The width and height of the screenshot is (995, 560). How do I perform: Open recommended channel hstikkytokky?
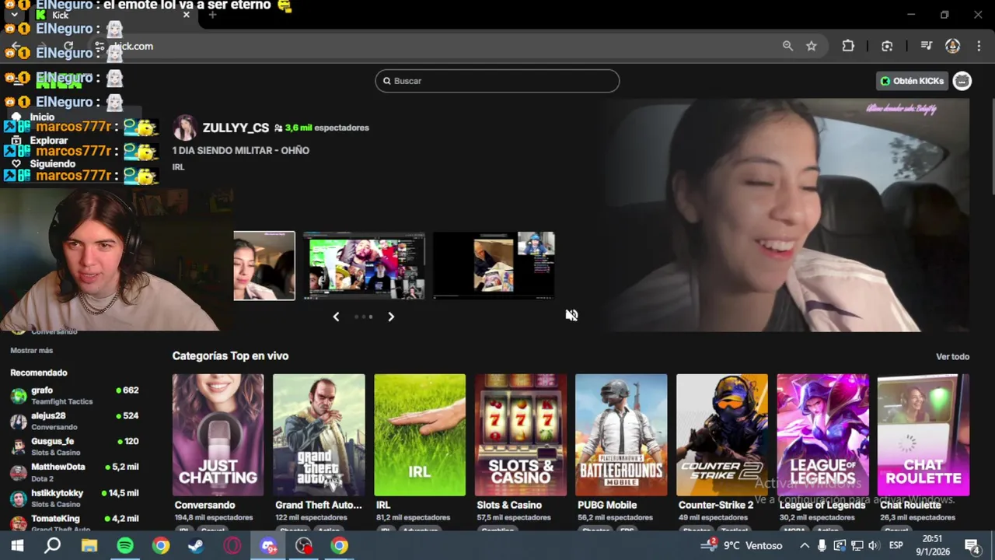click(x=75, y=498)
